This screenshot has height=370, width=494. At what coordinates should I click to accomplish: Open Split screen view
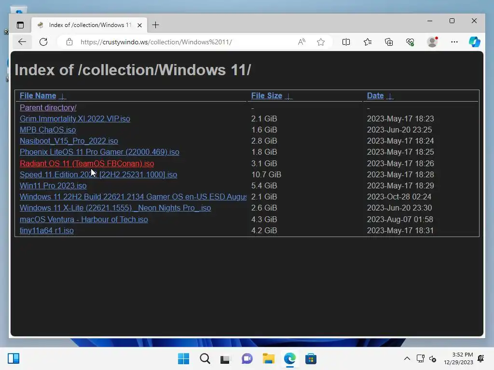346,42
